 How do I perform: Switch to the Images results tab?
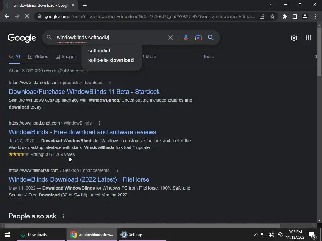pyautogui.click(x=66, y=57)
